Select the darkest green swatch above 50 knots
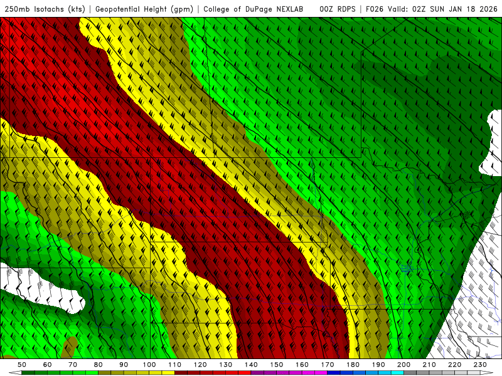502x376 pixels. coord(28,373)
